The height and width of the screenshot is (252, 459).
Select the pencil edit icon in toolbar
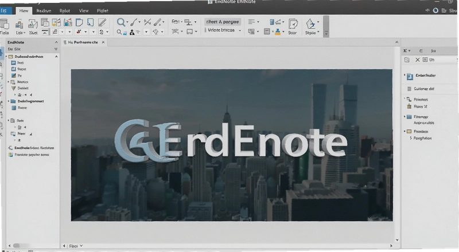click(x=102, y=22)
